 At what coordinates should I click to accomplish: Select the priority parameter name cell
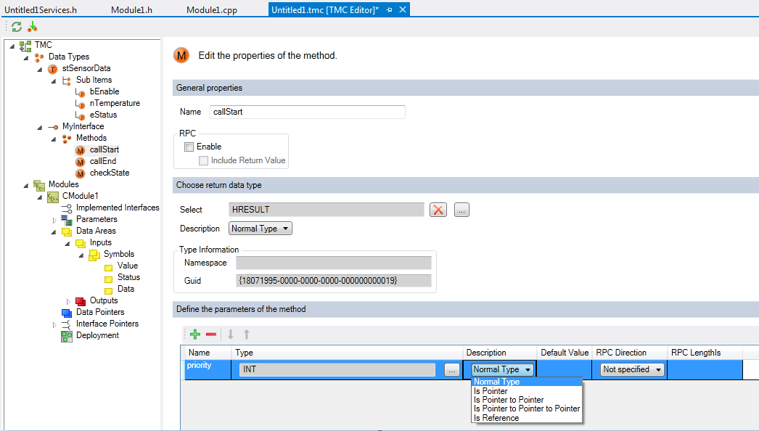(x=208, y=369)
